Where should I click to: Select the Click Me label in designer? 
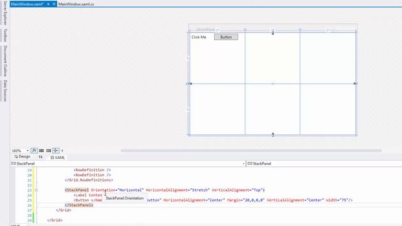(x=198, y=37)
